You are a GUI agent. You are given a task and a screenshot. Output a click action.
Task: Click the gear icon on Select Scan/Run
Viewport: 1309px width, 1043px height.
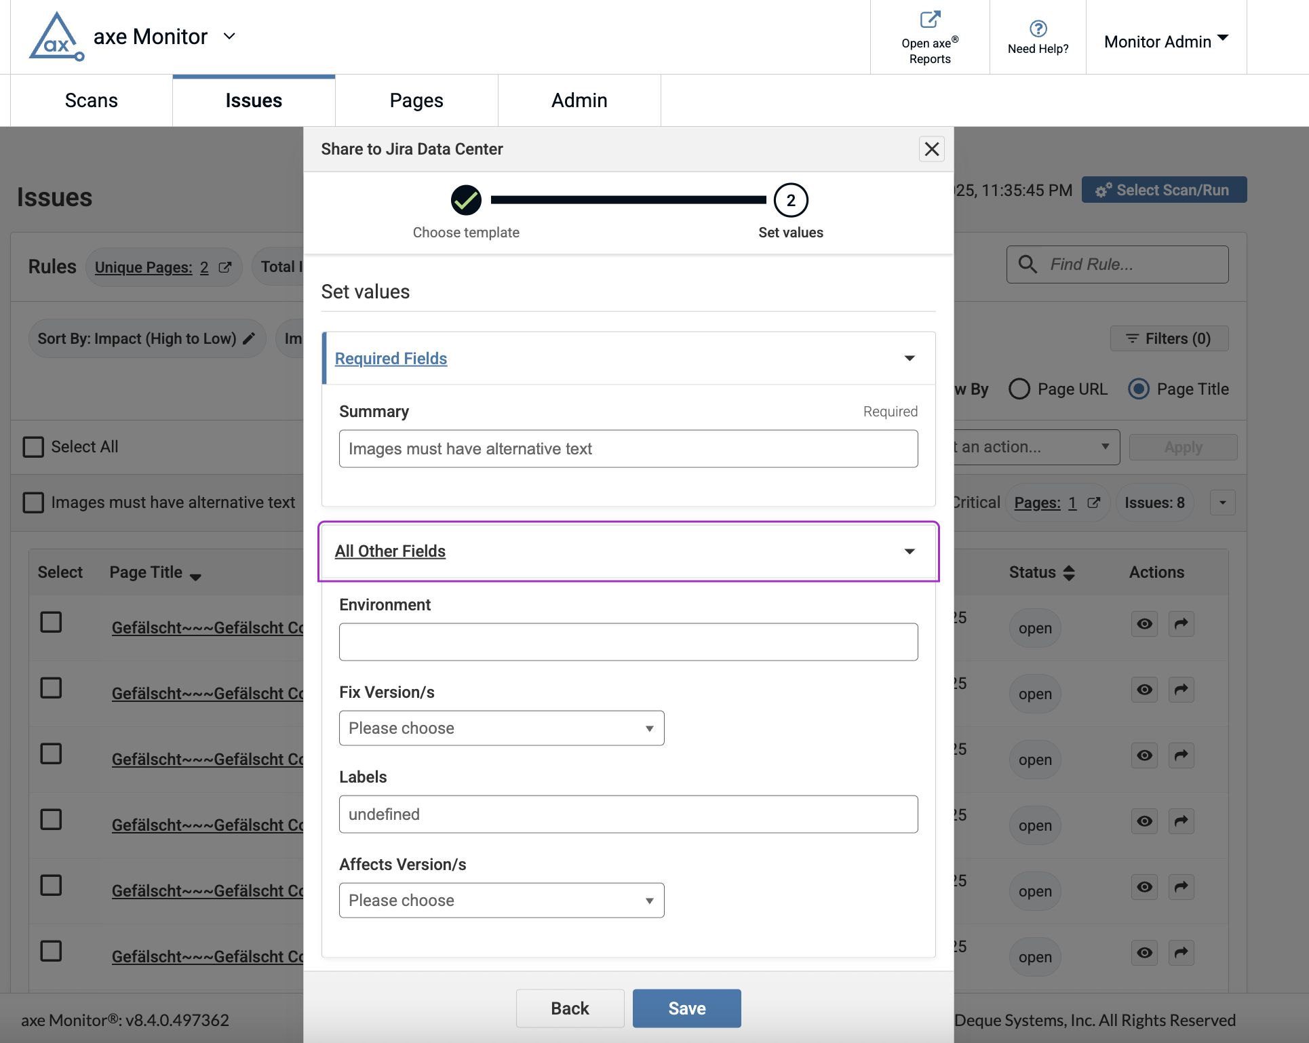click(1103, 190)
